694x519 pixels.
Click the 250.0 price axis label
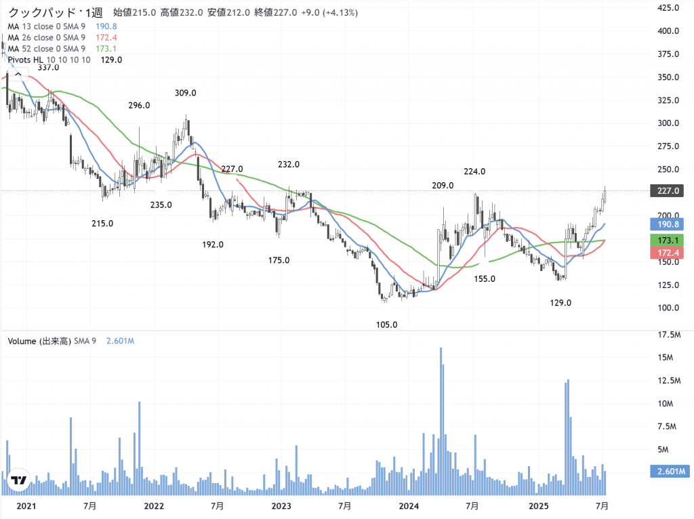[668, 169]
